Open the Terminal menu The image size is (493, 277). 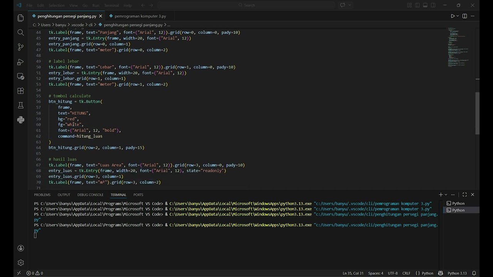coord(111,5)
